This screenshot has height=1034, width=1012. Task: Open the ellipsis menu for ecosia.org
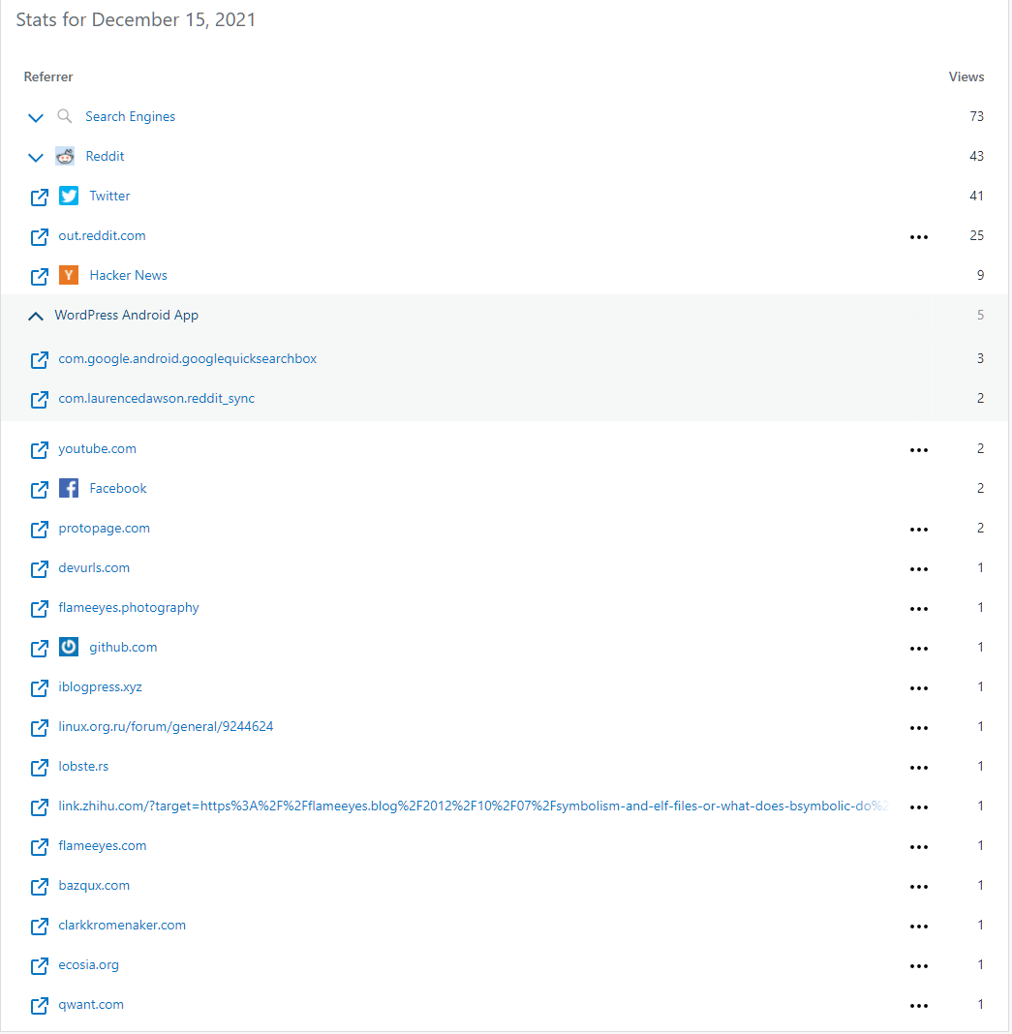[x=918, y=965]
